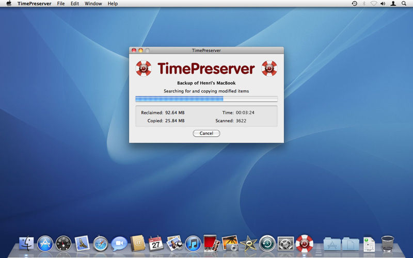Open the Documents folder stack in Dock

click(351, 244)
